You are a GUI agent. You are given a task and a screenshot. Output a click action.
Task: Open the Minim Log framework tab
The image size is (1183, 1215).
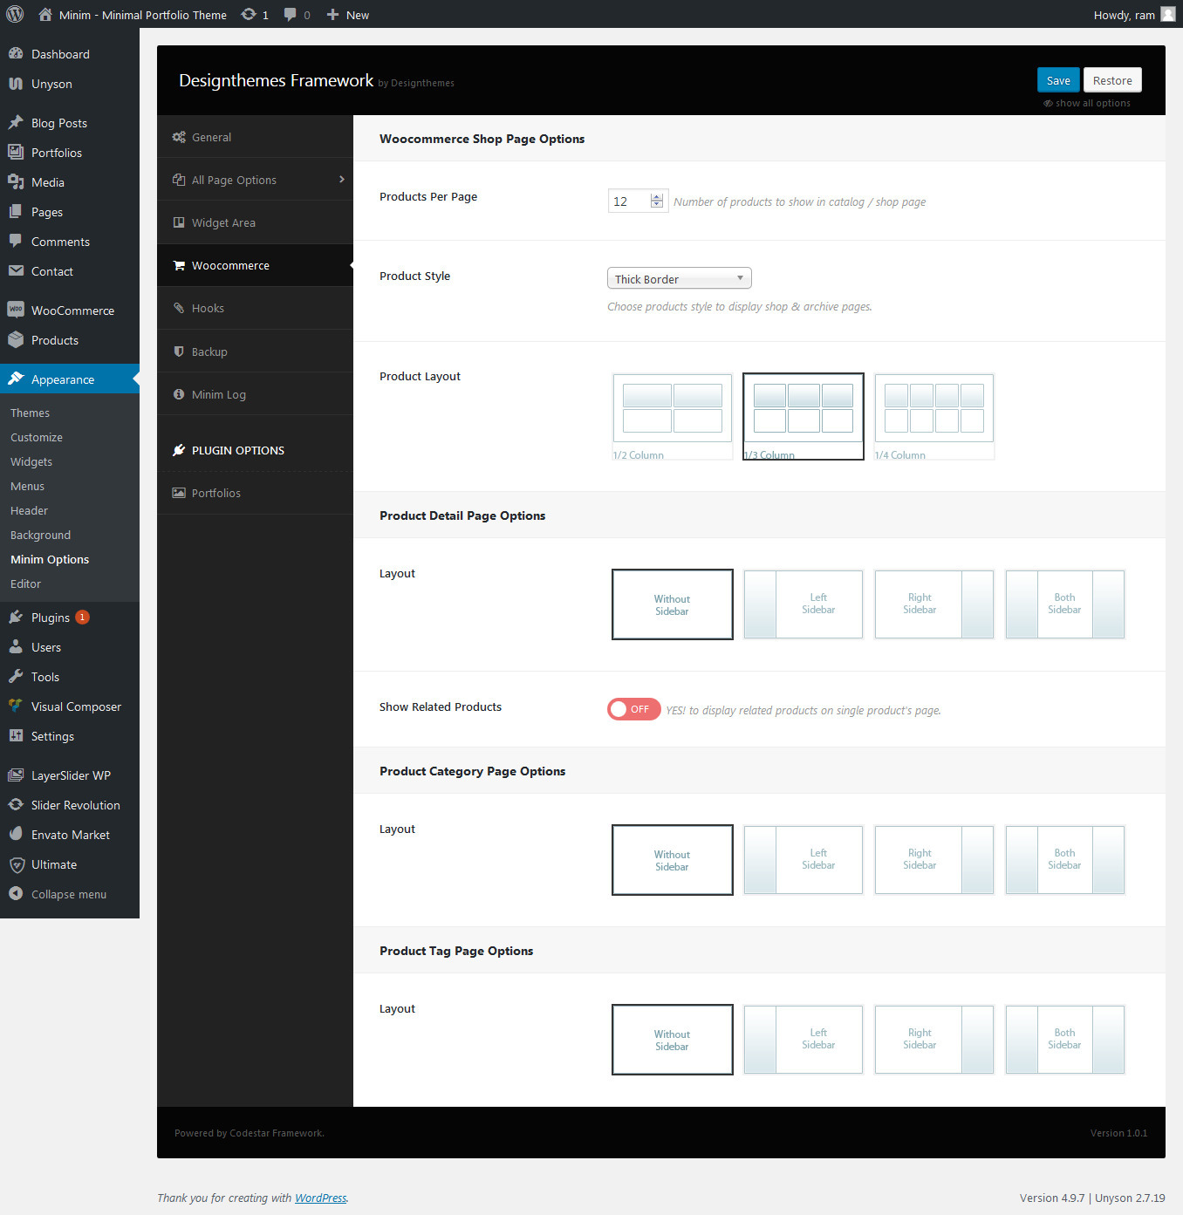[x=255, y=394]
